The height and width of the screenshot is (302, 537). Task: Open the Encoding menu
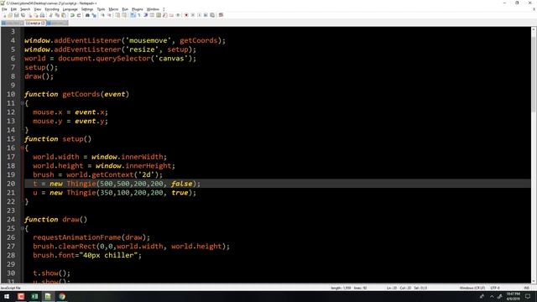click(x=52, y=9)
